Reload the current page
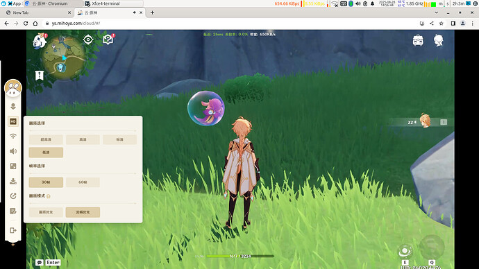Screen dimensions: 479x269 pos(26,23)
